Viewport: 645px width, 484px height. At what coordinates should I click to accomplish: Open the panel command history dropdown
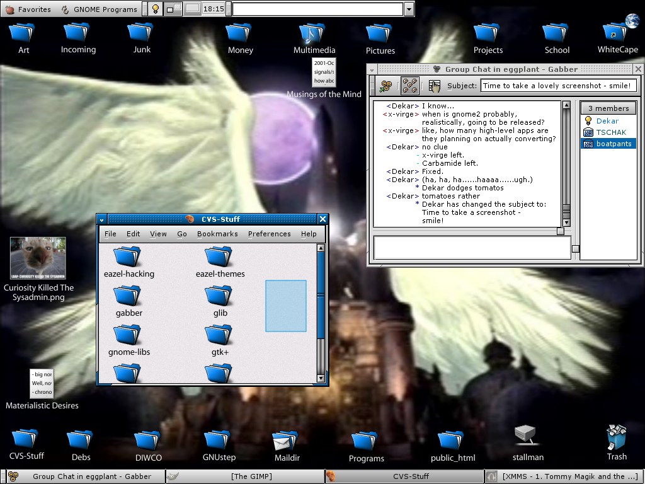pyautogui.click(x=408, y=9)
